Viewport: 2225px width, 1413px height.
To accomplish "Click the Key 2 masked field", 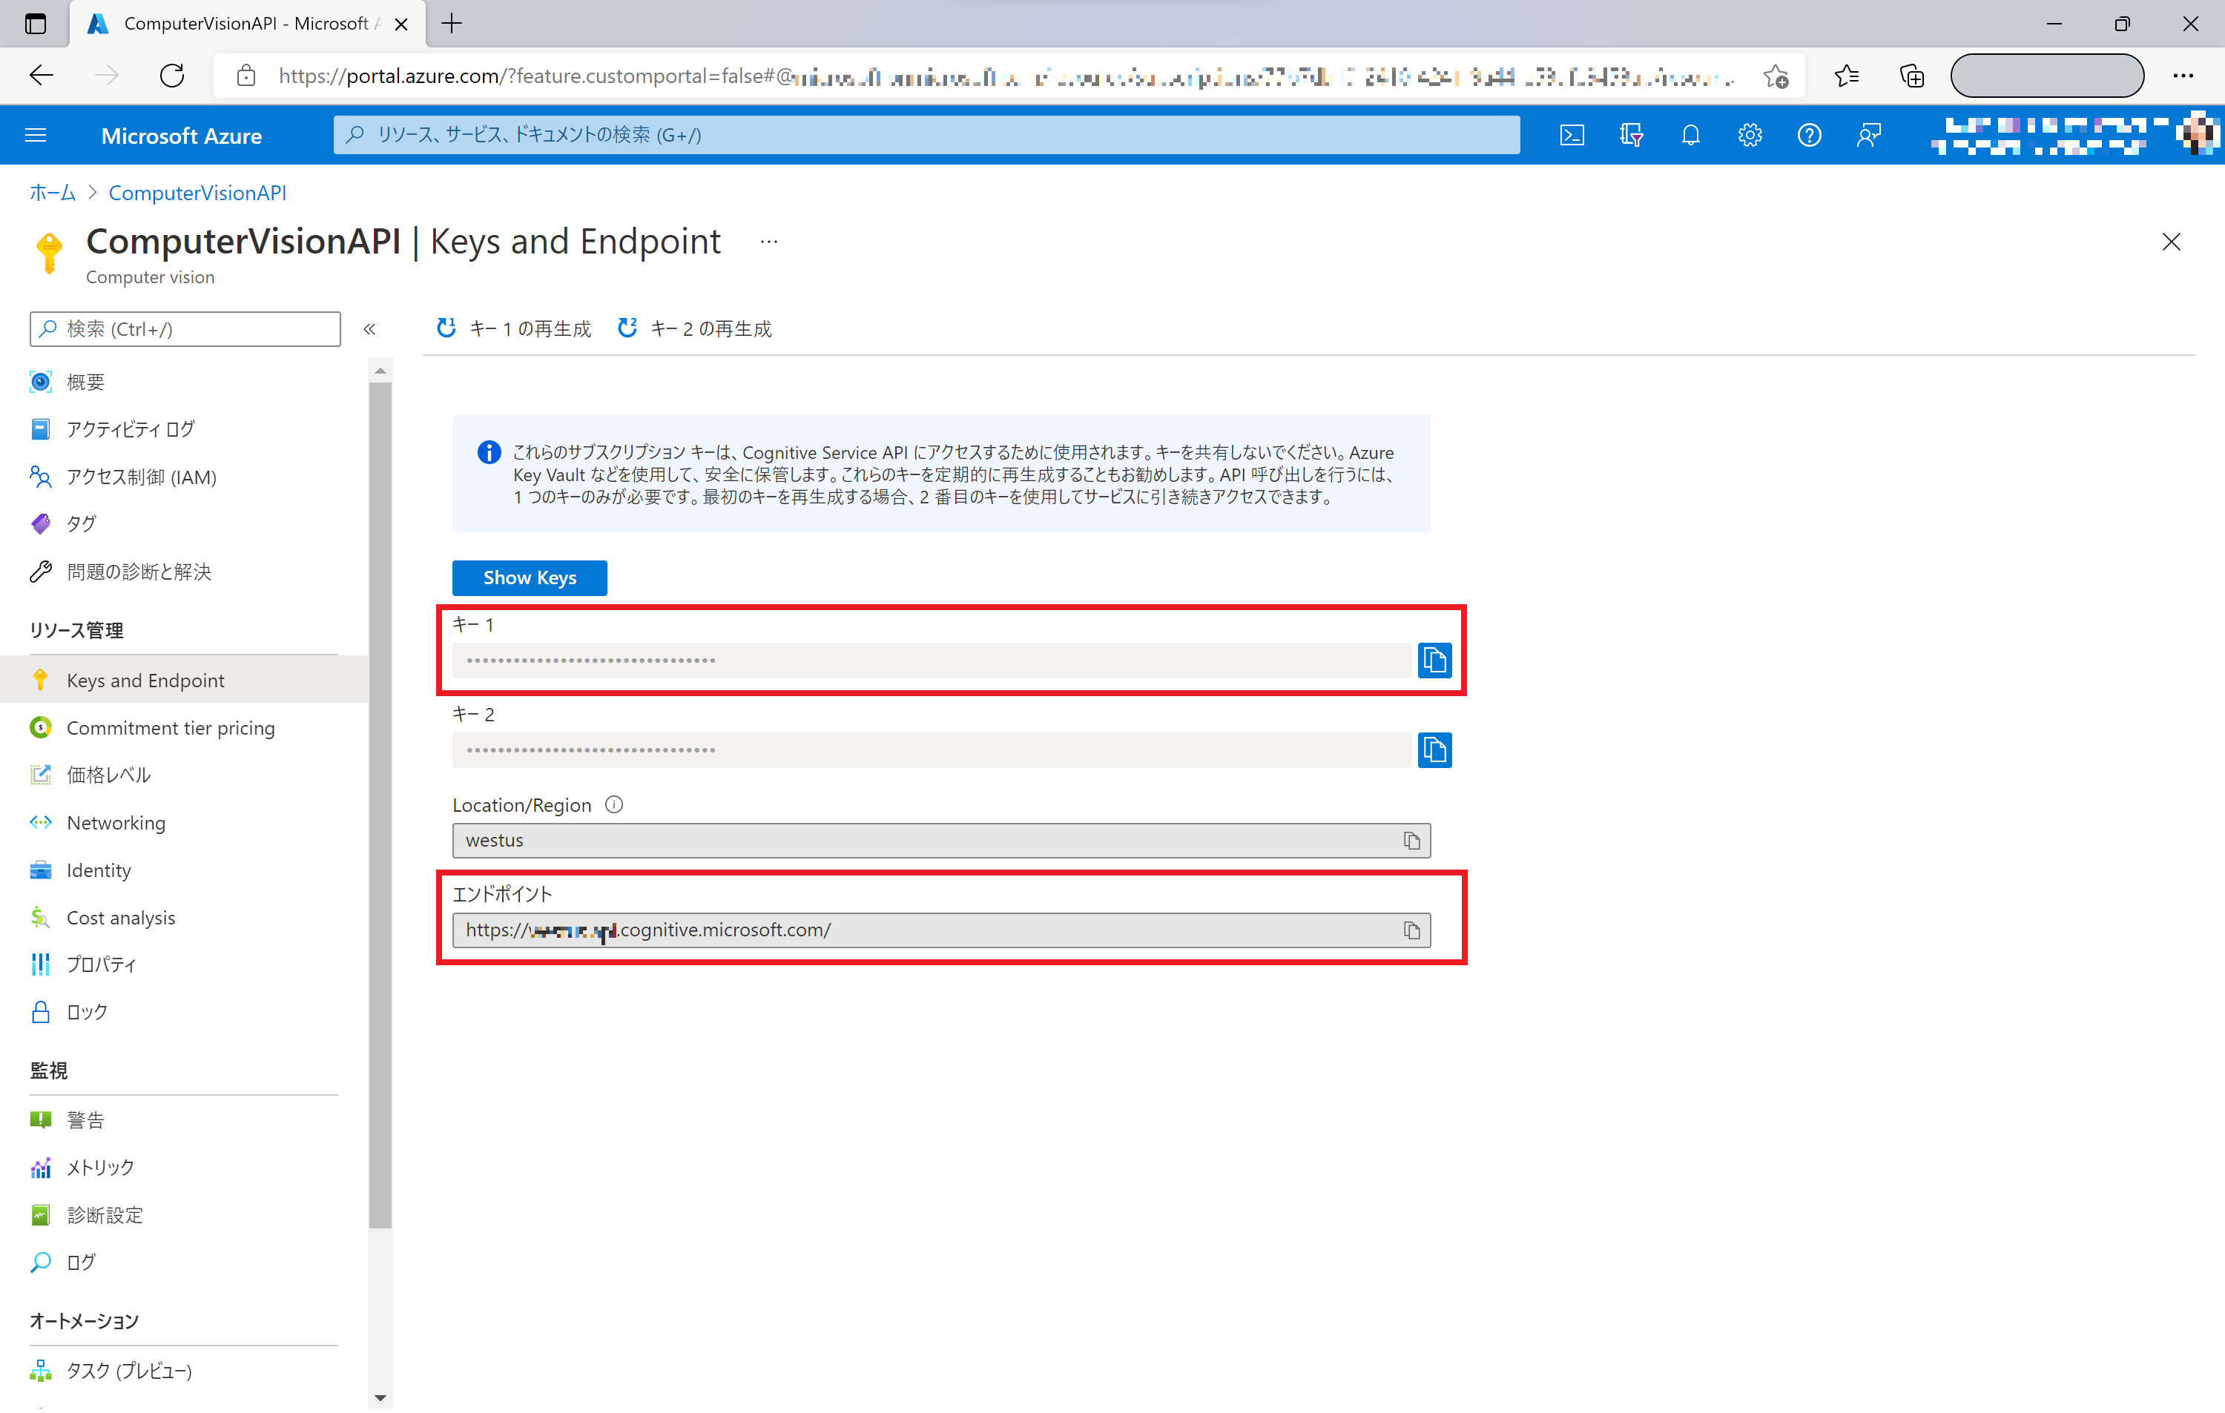I will [932, 750].
